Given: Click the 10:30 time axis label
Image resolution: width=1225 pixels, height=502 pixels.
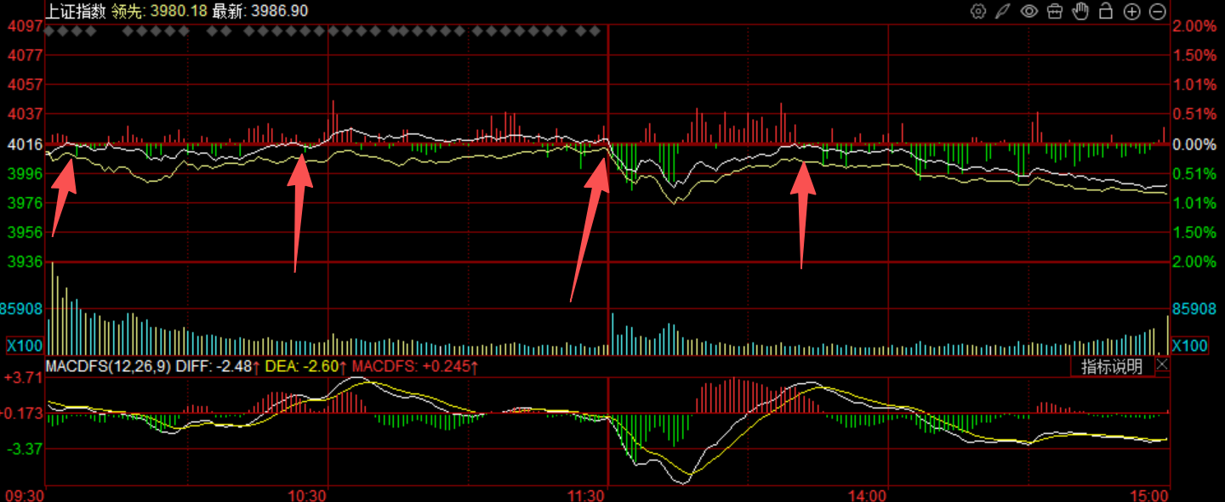Looking at the screenshot, I should (x=308, y=494).
